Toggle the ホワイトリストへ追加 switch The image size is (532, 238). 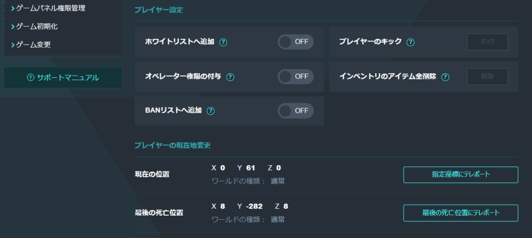(x=296, y=42)
